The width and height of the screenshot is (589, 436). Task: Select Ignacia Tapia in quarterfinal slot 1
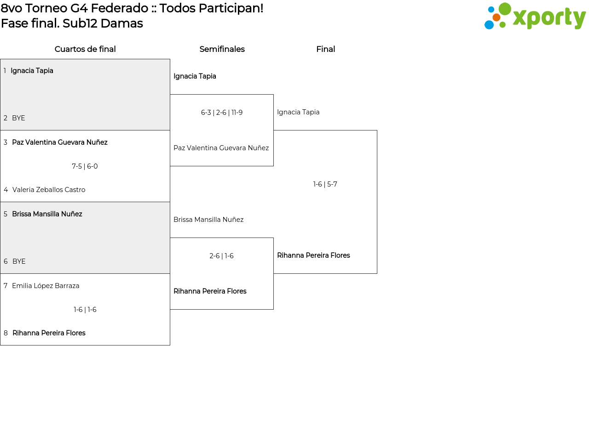tap(32, 71)
